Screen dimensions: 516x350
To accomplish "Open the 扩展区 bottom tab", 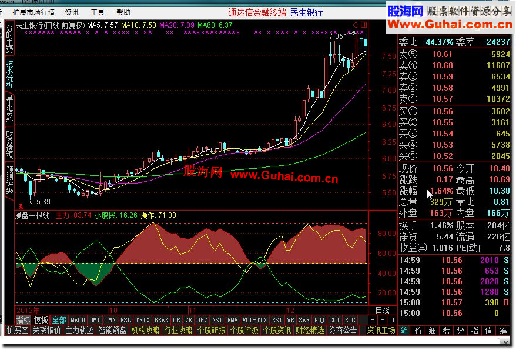I will [x=18, y=330].
